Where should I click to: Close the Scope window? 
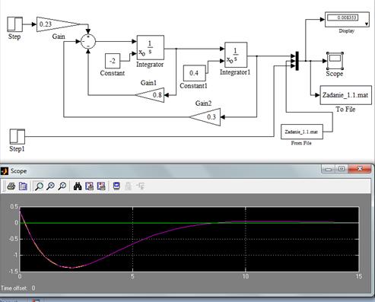(x=360, y=169)
